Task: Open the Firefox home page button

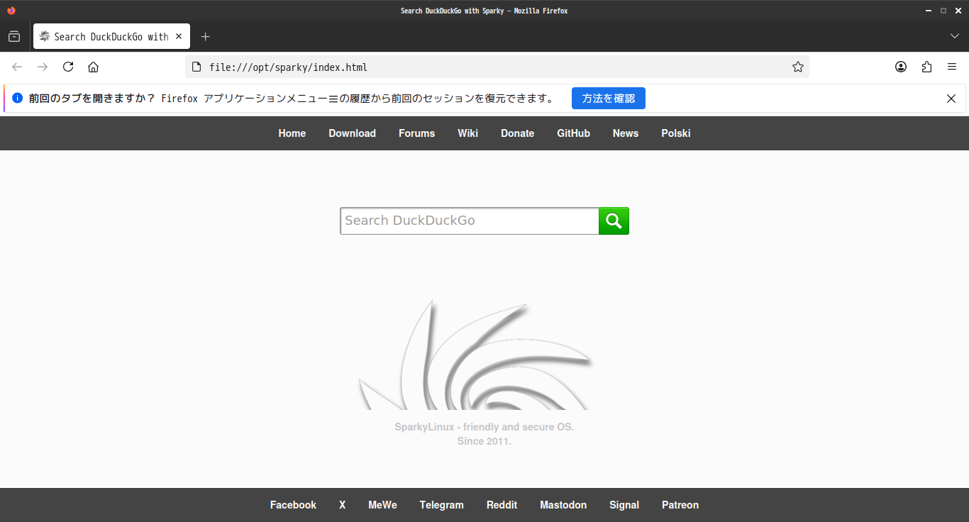Action: [x=93, y=67]
